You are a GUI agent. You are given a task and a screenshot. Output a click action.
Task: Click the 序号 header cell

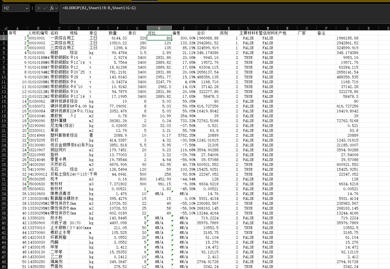pos(17,33)
